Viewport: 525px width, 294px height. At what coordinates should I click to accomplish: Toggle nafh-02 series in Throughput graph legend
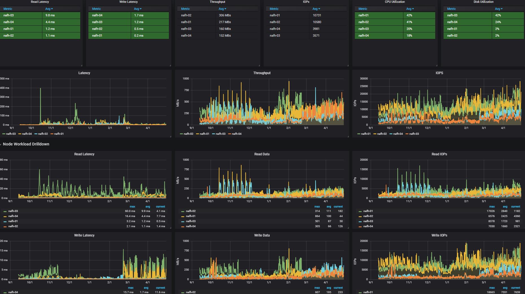point(188,134)
